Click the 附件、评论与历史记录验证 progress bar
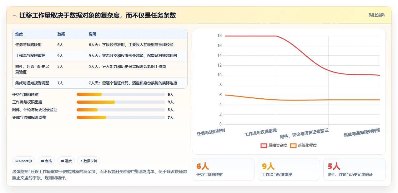The width and height of the screenshot is (398, 193). 121,110
